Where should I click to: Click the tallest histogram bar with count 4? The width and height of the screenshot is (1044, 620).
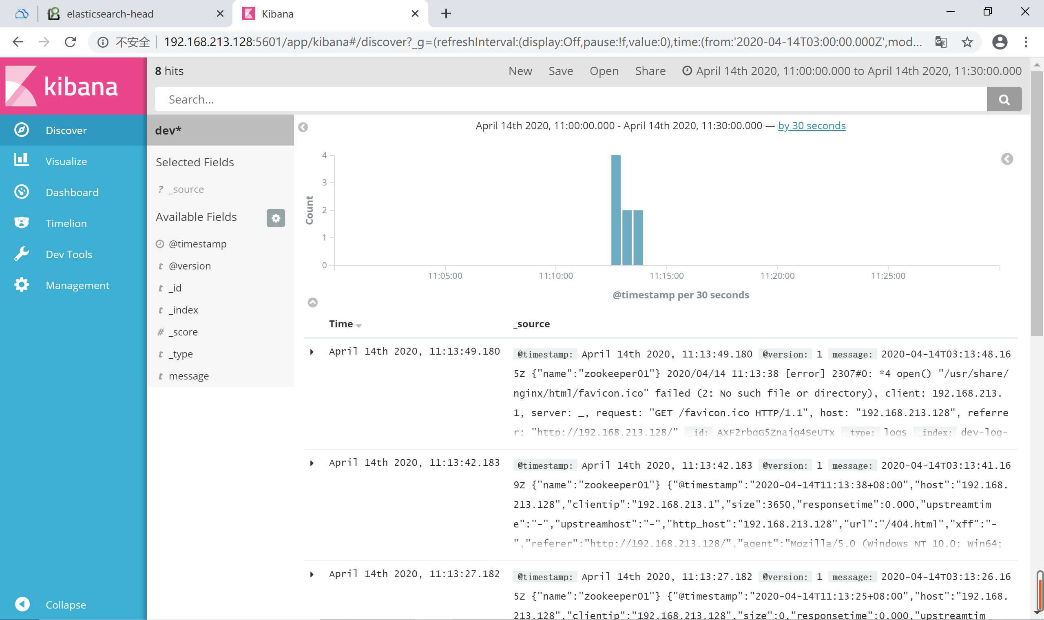pyautogui.click(x=616, y=210)
